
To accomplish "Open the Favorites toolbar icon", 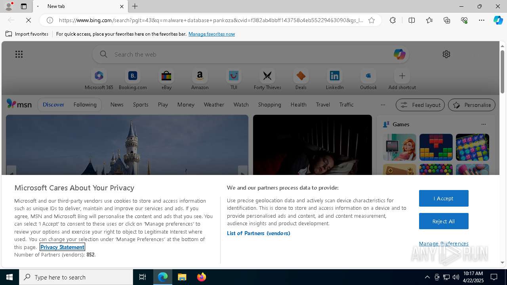I will point(429,20).
